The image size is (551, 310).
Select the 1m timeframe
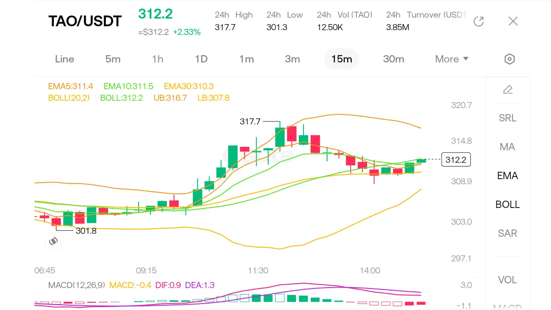tap(247, 59)
